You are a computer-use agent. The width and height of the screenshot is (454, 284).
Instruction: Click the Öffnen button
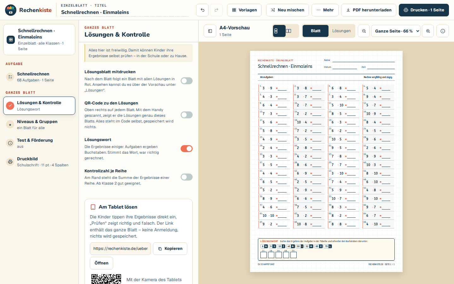point(102,263)
